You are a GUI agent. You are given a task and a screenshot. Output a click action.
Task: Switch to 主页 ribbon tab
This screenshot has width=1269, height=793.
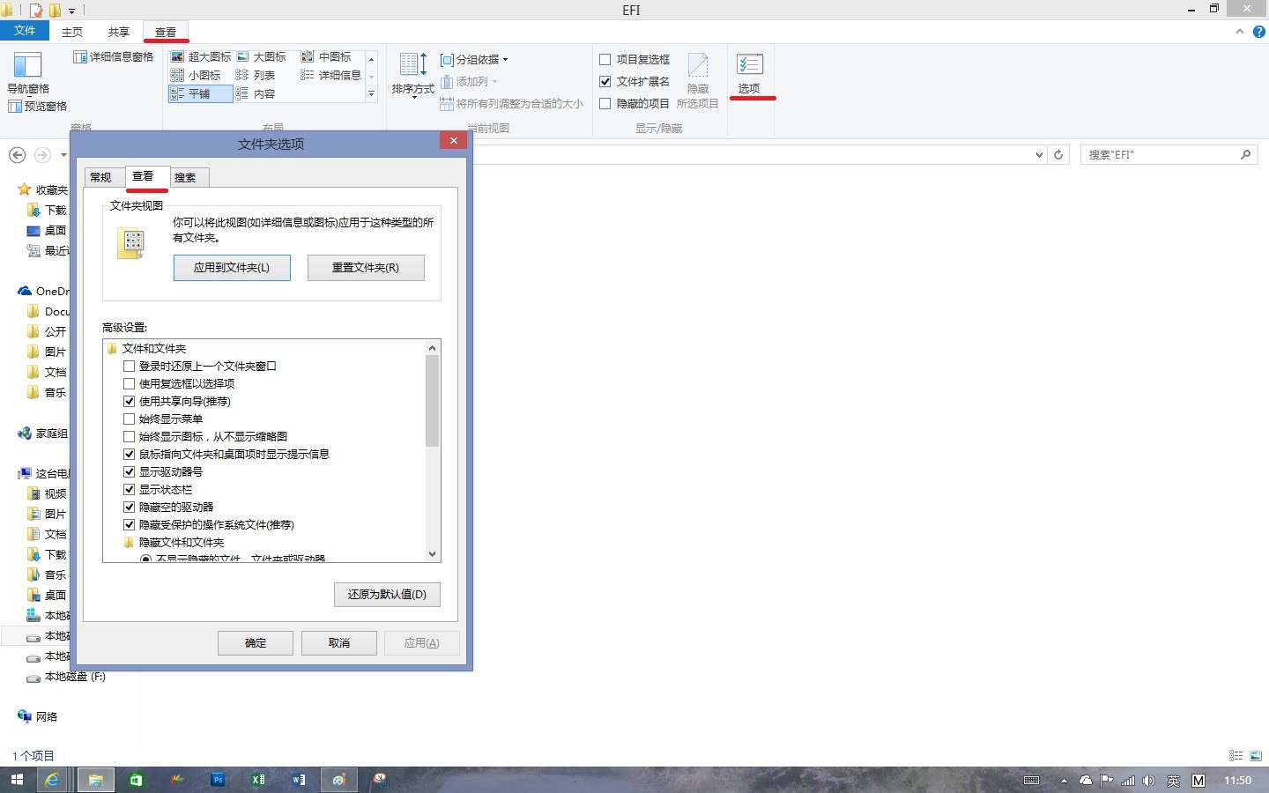click(x=72, y=32)
